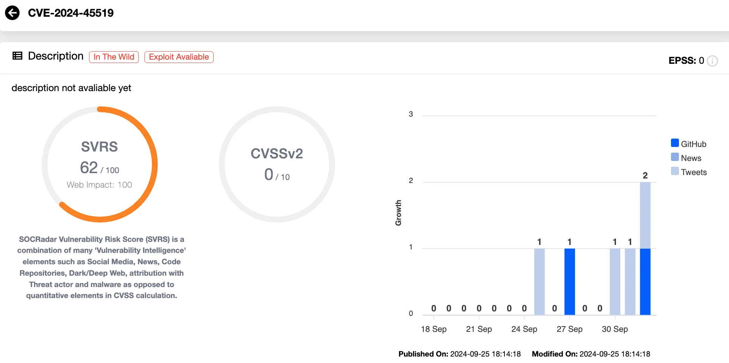Viewport: 729px width, 363px height.
Task: Click the 27 Sep axis label
Action: point(569,329)
